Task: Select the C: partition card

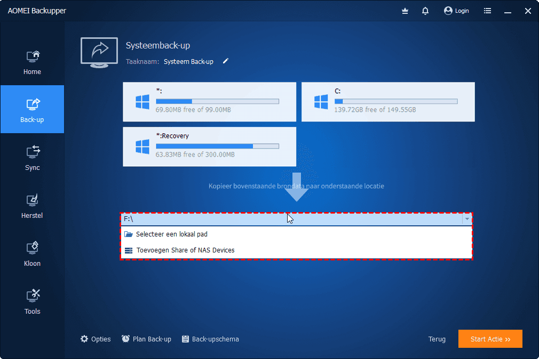Action: [388, 102]
